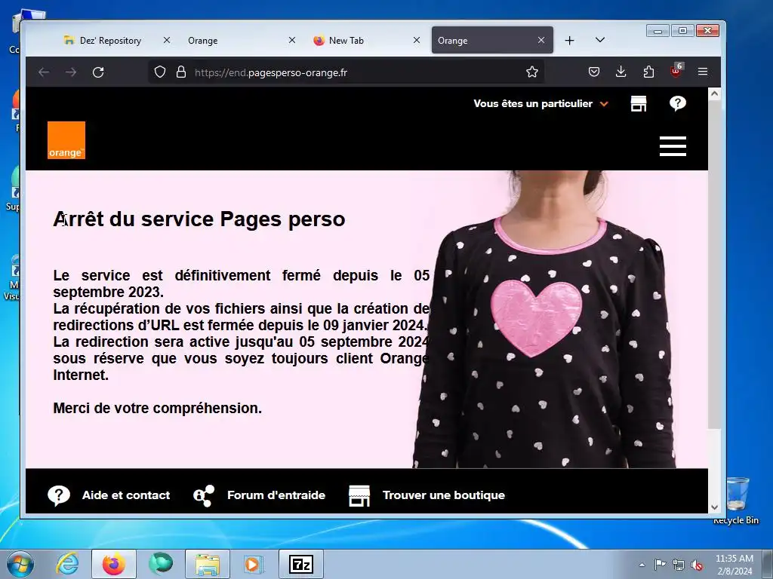773x579 pixels.
Task: Reload the current page
Action: pyautogui.click(x=98, y=72)
